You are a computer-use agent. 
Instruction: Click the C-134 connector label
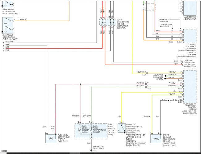click(x=171, y=42)
